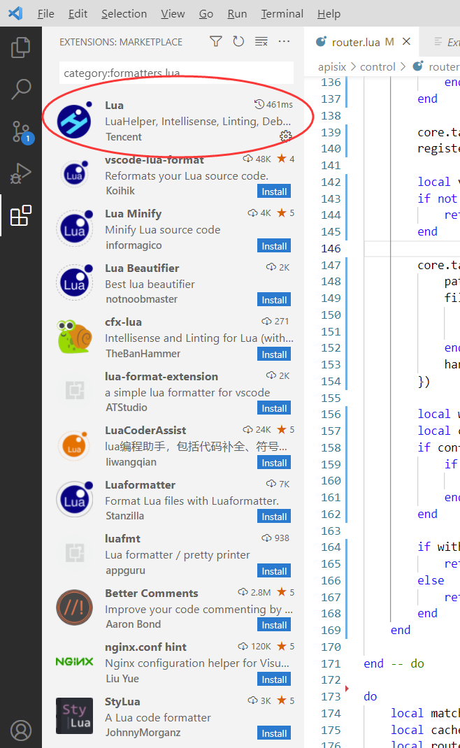Click the NGINX logo of nginx.conf hint

coord(74,661)
